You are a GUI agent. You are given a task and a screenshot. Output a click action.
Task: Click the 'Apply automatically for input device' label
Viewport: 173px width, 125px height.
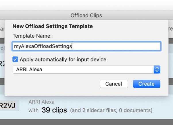pos(64,59)
